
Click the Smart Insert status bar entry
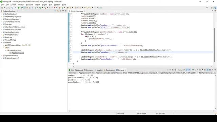[141, 114]
